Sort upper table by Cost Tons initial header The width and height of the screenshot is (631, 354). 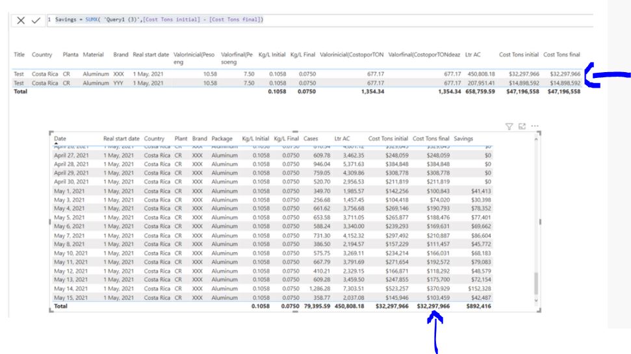[x=519, y=55]
